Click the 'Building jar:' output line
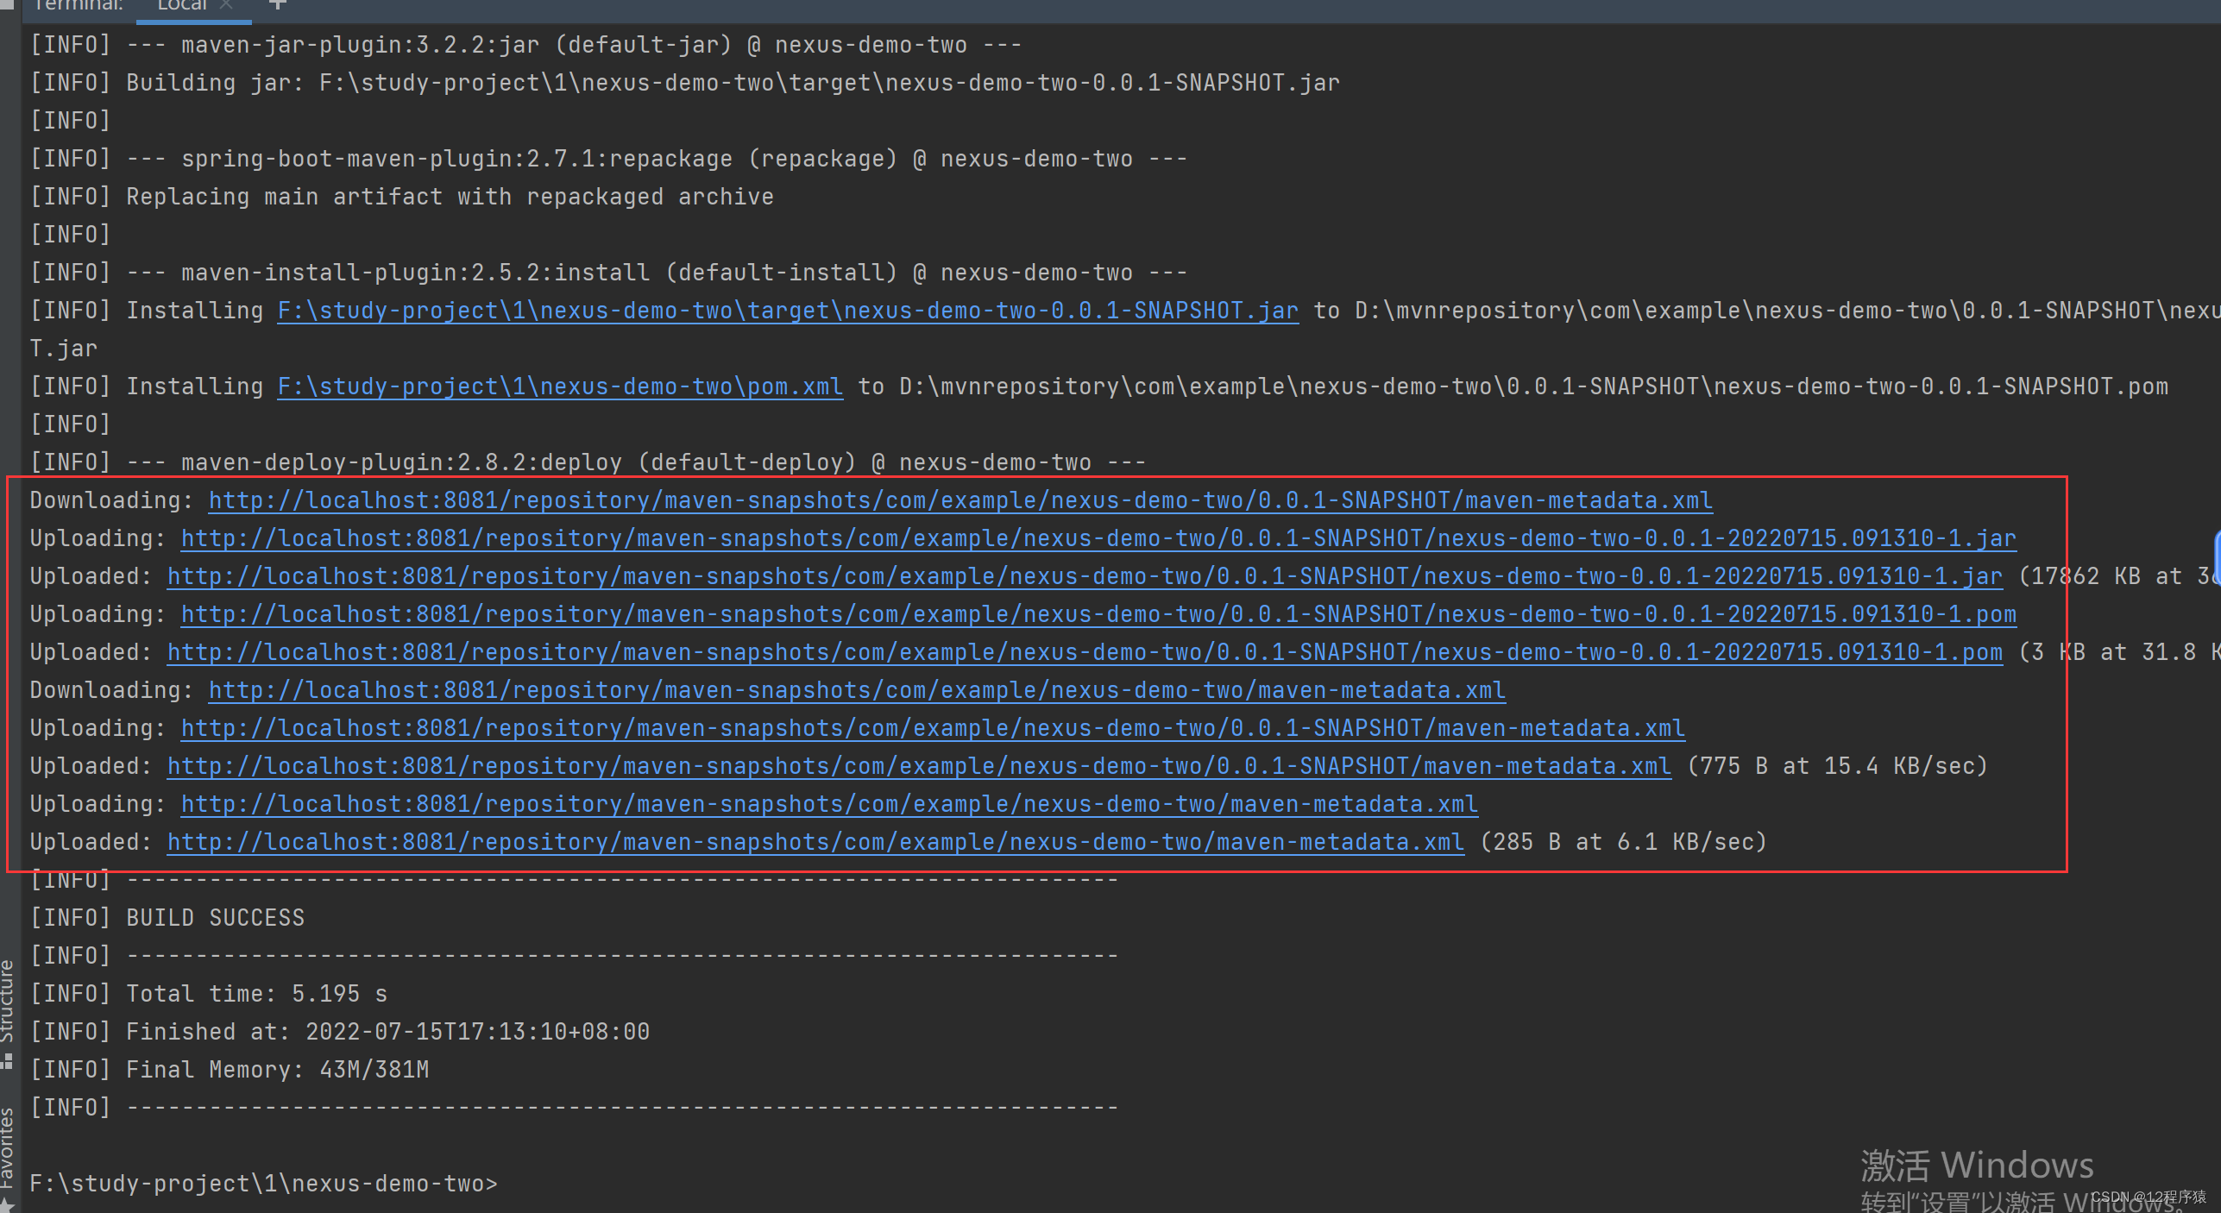This screenshot has height=1213, width=2221. click(x=684, y=83)
